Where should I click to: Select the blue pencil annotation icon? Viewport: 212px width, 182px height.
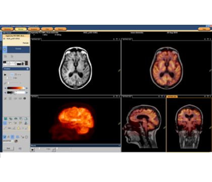point(5,137)
